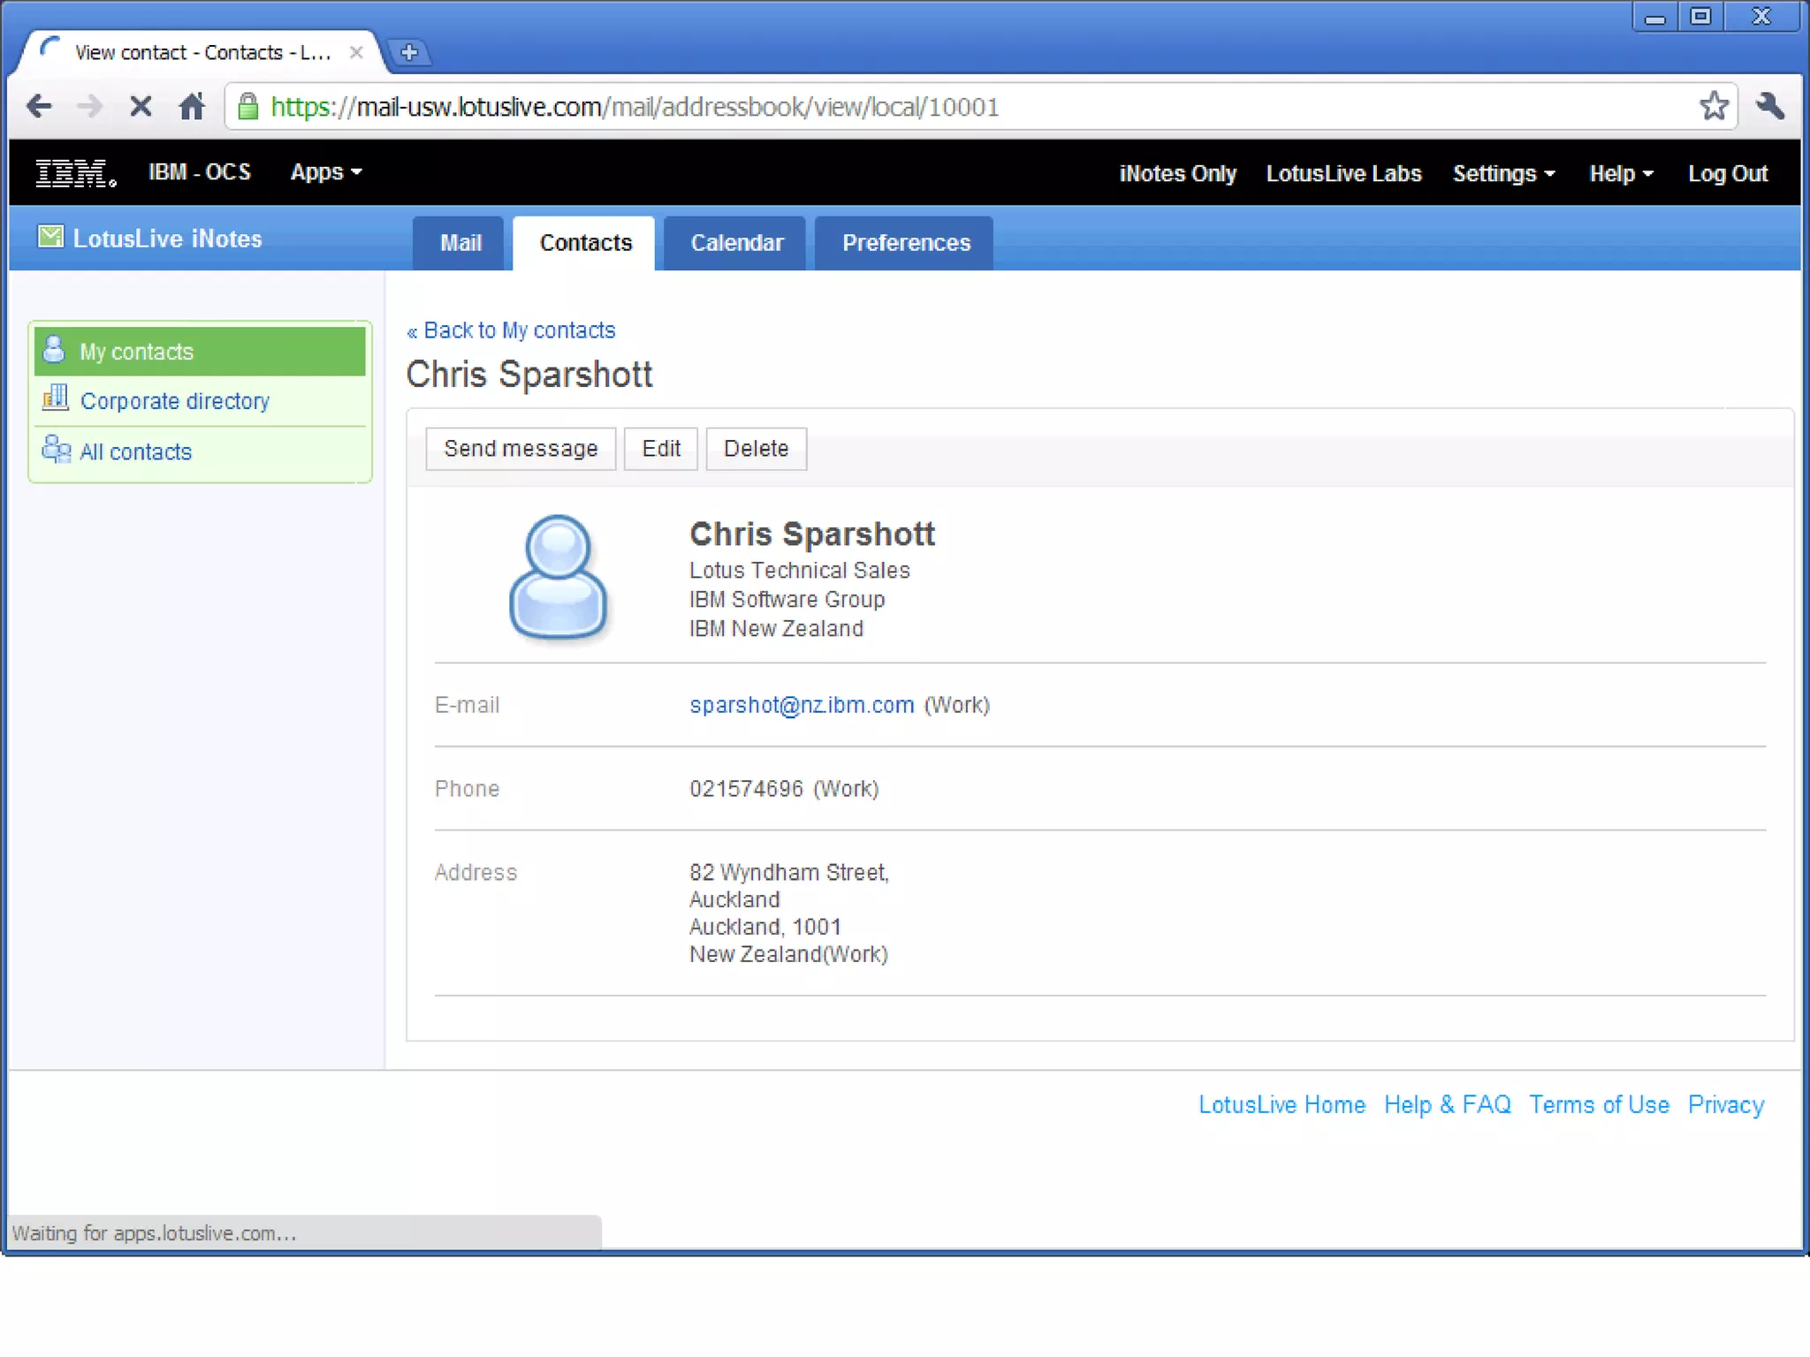Switch to the Calendar tab
Screen dimensions: 1810x1357
click(736, 243)
